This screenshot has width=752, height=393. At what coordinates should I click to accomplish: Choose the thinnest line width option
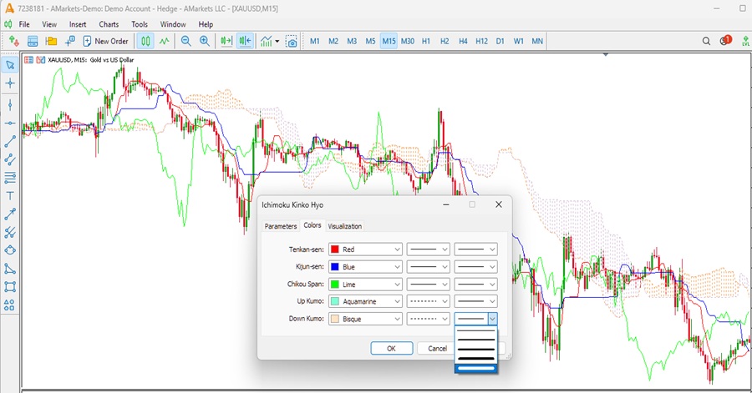point(475,330)
